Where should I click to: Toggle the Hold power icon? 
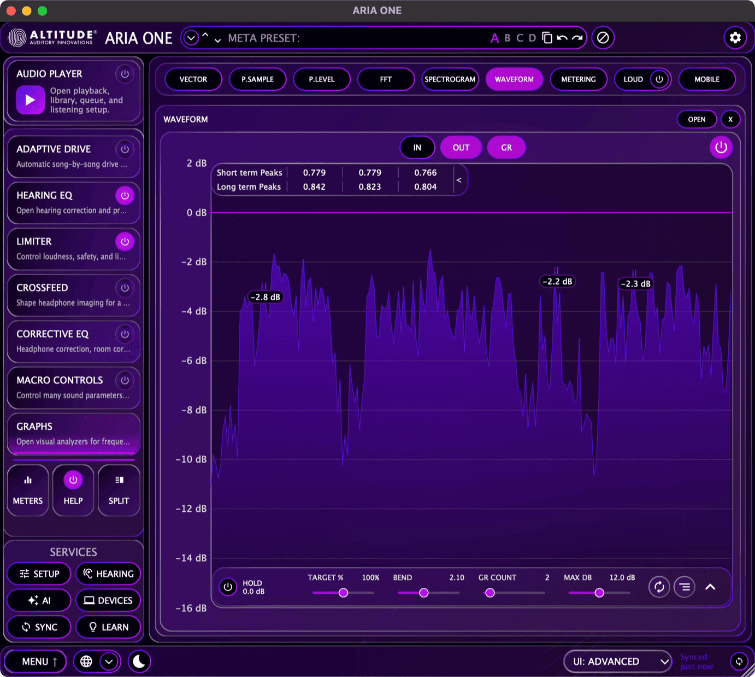228,587
